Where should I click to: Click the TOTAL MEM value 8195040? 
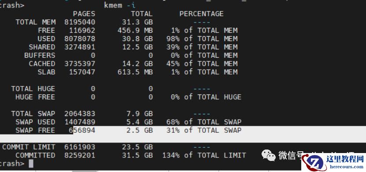coord(80,22)
